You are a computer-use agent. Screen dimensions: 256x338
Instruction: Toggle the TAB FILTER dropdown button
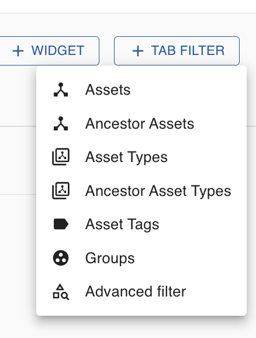point(177,51)
